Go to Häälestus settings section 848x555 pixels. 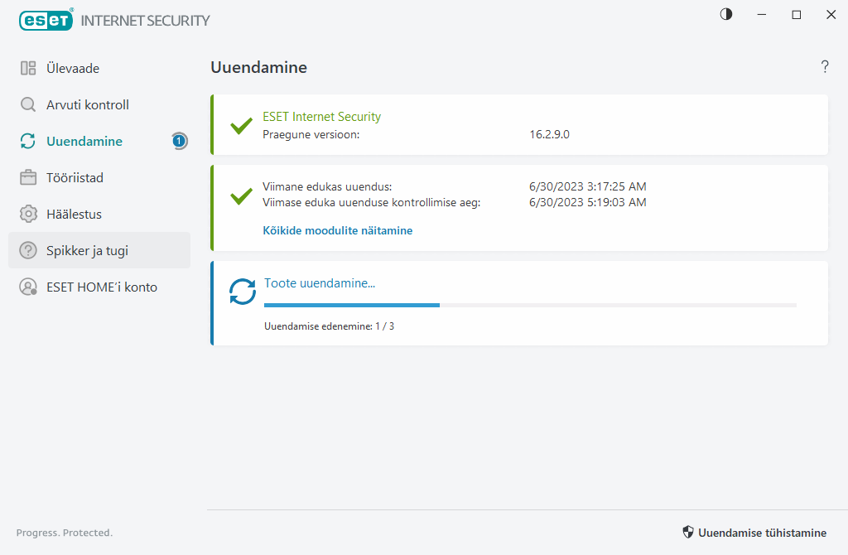(74, 215)
